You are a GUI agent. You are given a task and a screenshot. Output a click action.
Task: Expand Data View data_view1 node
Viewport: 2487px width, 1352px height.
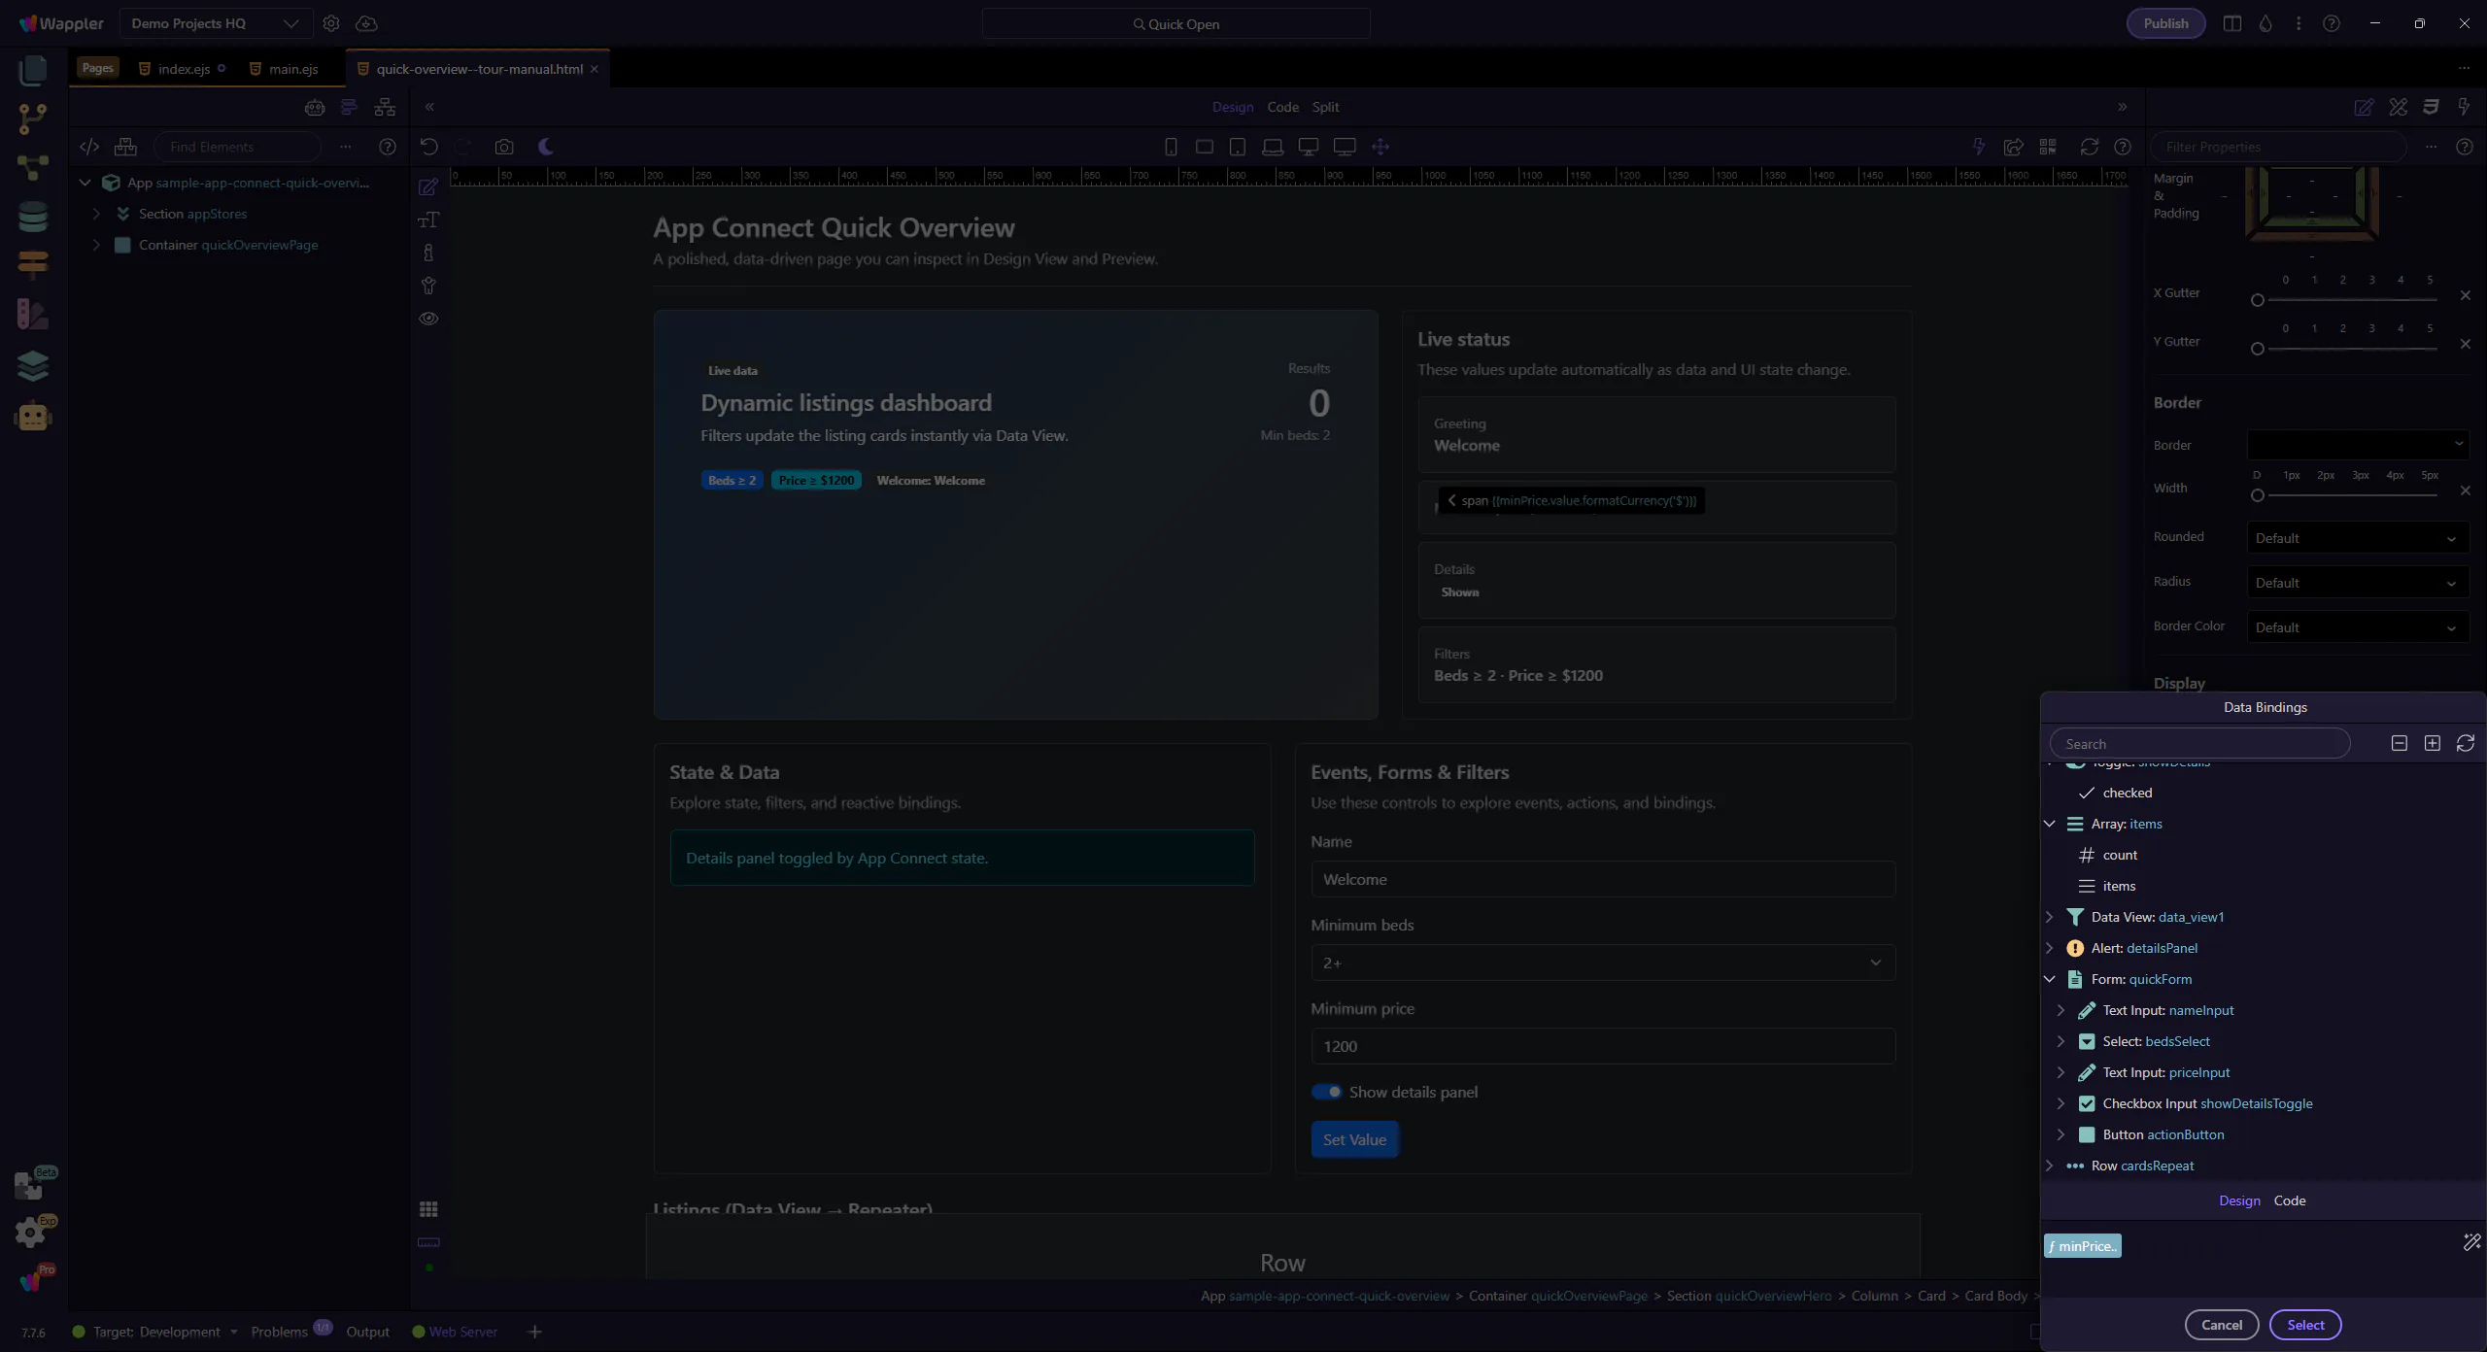point(2050,917)
